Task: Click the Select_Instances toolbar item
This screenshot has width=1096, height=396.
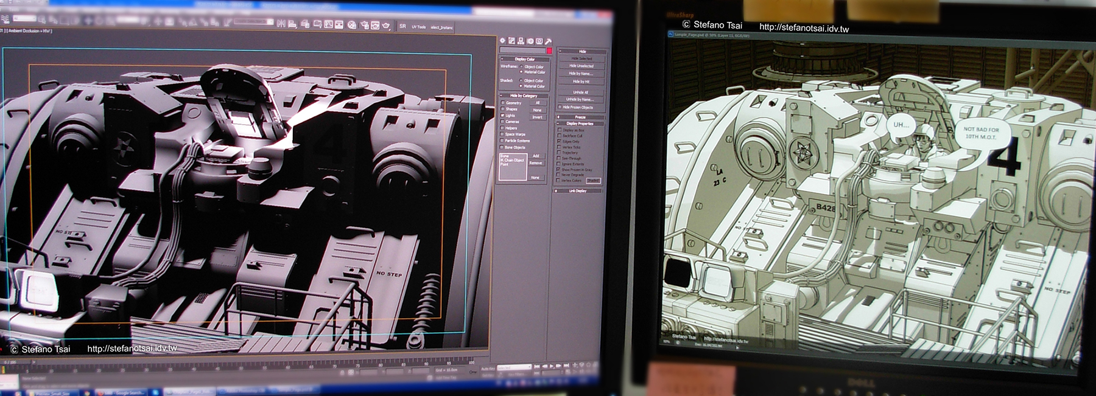Action: click(441, 27)
